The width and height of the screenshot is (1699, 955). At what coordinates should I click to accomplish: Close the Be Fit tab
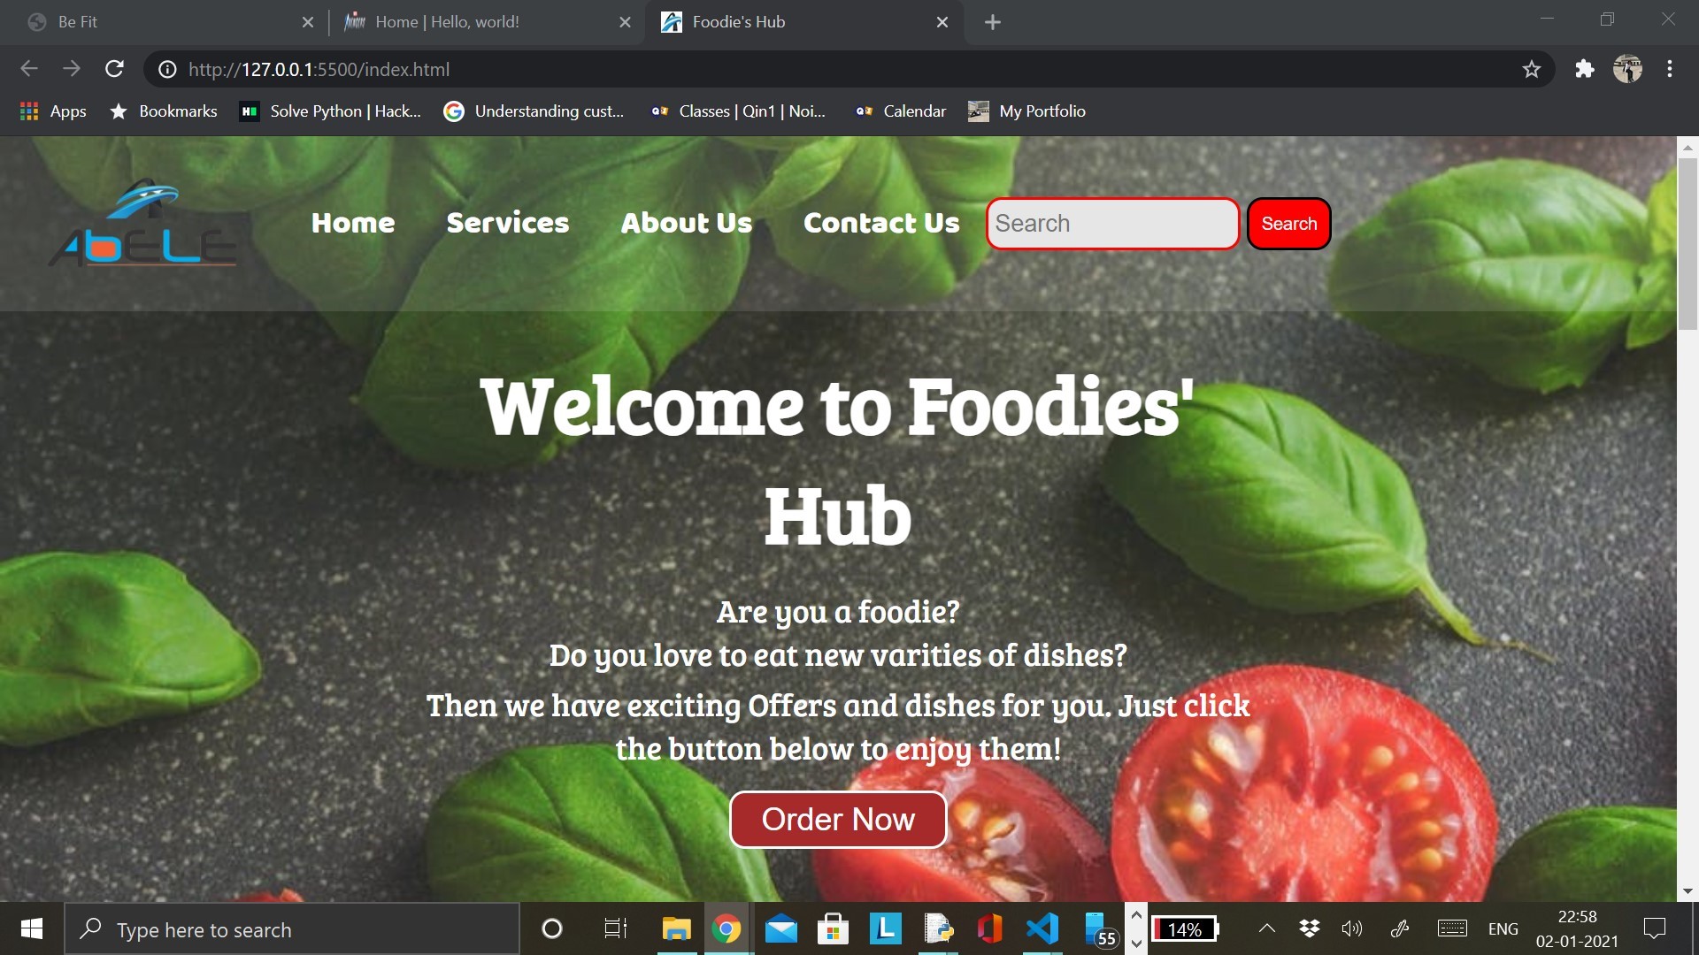(308, 22)
